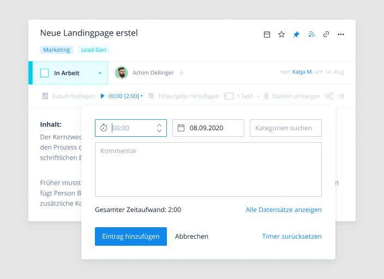The height and width of the screenshot is (279, 384).
Task: Open Alle Datensätze anzeigen link
Action: tap(284, 210)
